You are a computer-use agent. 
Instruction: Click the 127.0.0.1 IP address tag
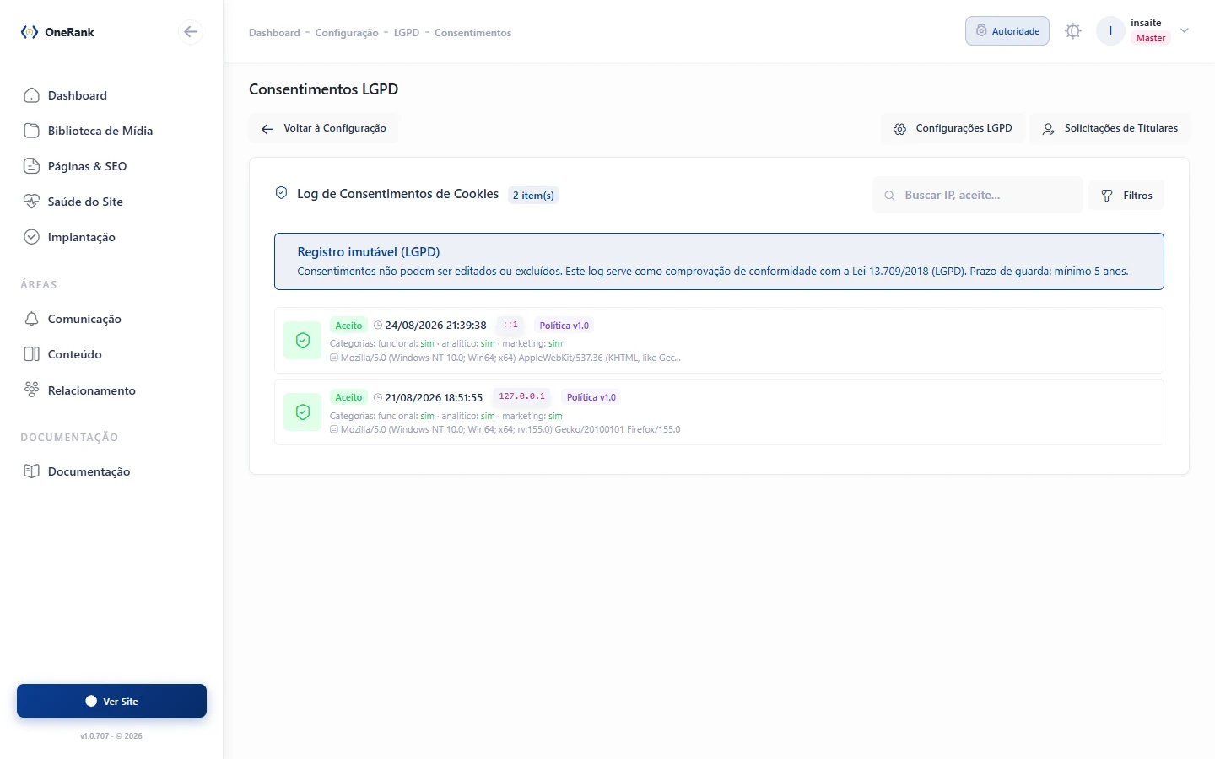(521, 396)
